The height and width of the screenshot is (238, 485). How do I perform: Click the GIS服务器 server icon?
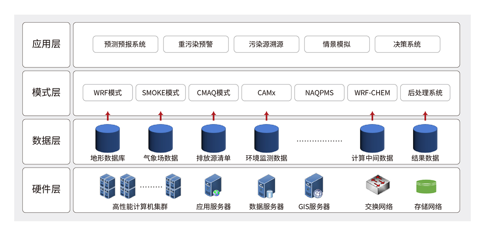[314, 186]
